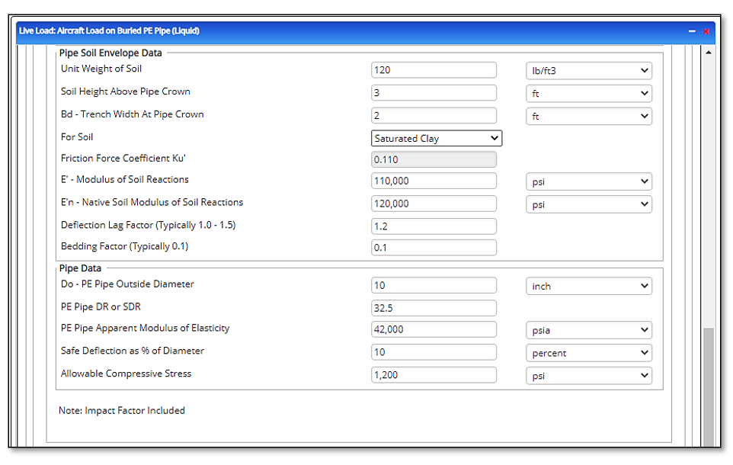
Task: Expand the Saturated Clay soil type dropdown
Action: [437, 139]
